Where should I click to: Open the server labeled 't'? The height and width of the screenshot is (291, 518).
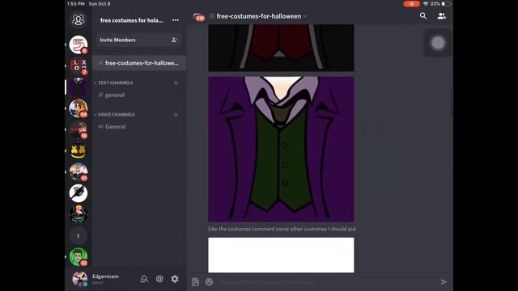click(79, 235)
